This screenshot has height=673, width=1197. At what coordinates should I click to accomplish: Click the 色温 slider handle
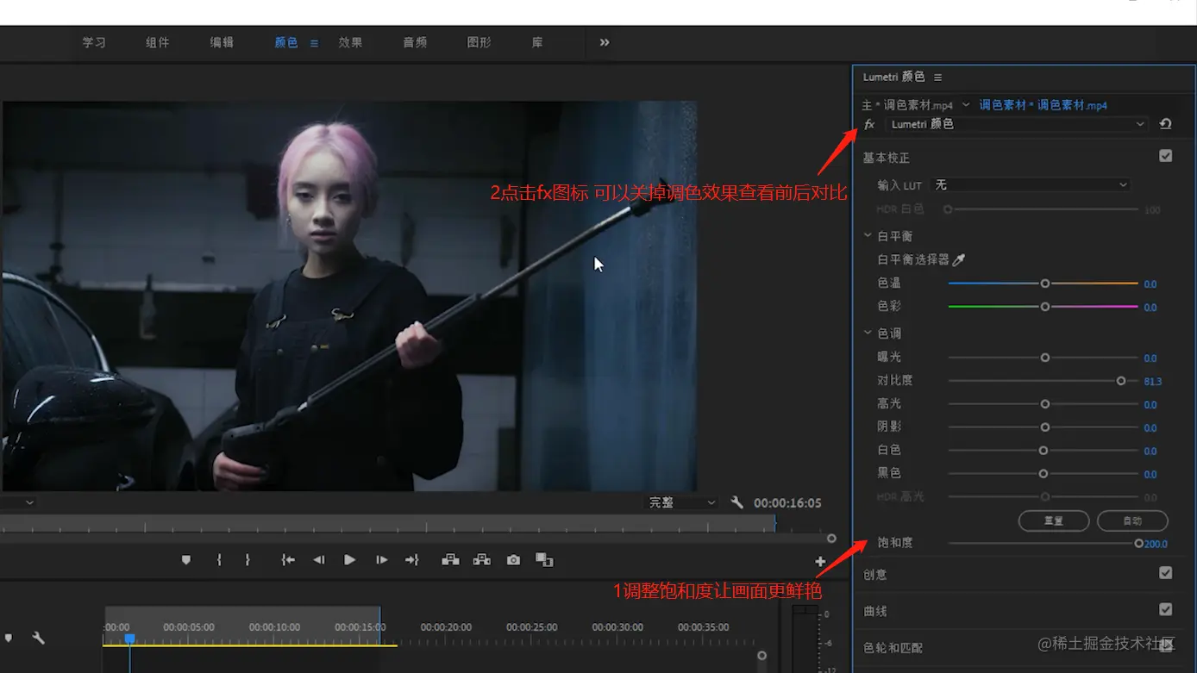tap(1045, 284)
